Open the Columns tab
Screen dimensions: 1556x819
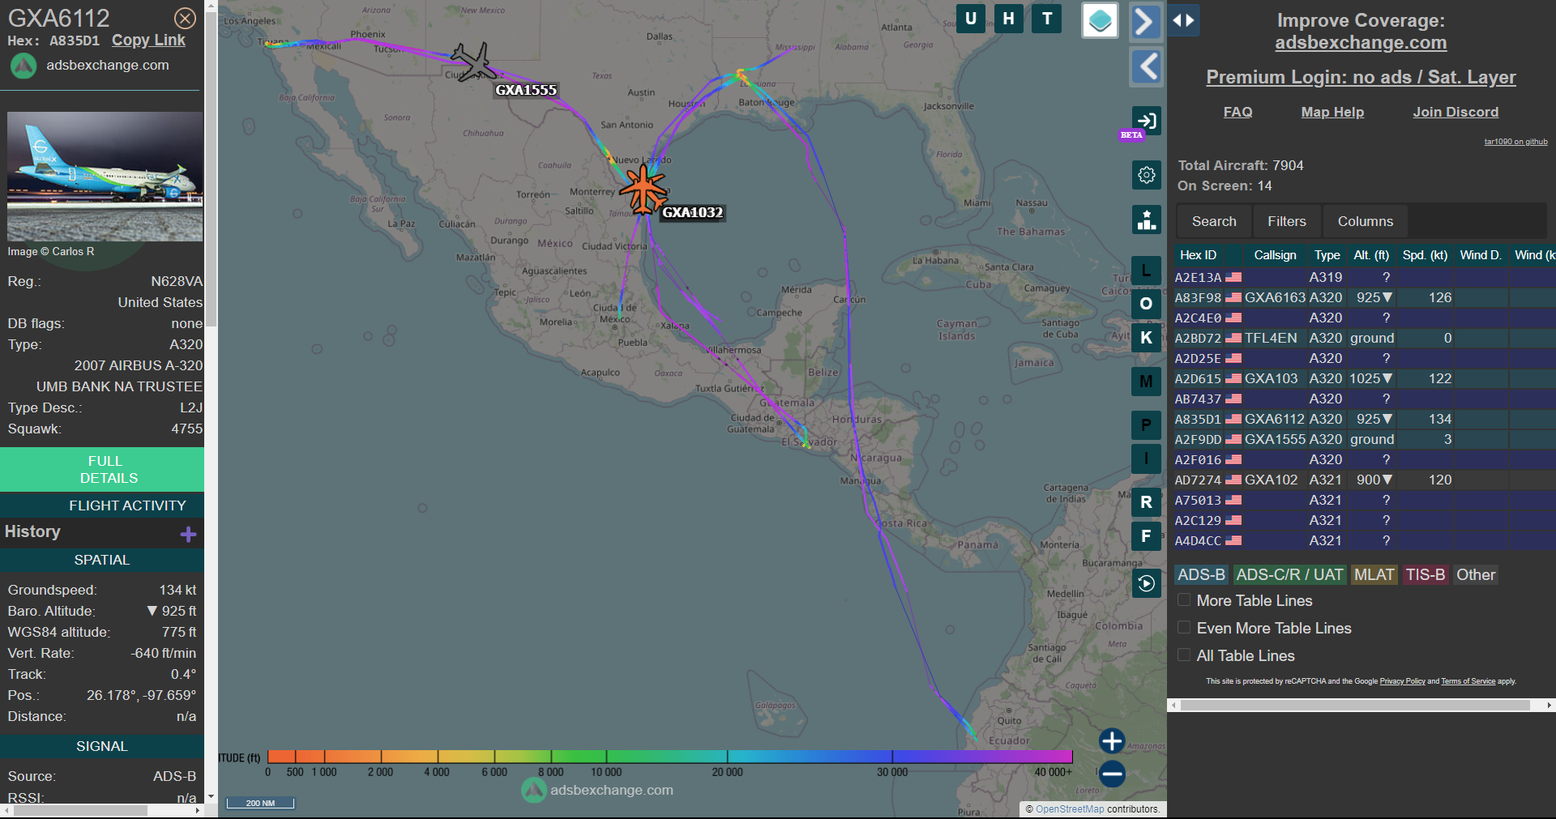[1366, 221]
